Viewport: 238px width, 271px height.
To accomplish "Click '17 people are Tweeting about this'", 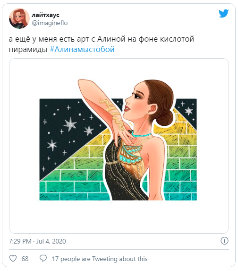I will [x=100, y=259].
